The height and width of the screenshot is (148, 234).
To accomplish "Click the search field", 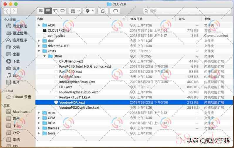I will pyautogui.click(x=187, y=11).
